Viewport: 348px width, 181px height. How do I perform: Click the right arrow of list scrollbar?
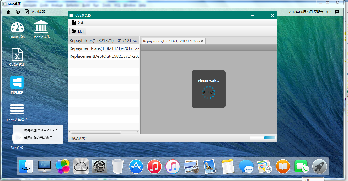click(x=138, y=132)
